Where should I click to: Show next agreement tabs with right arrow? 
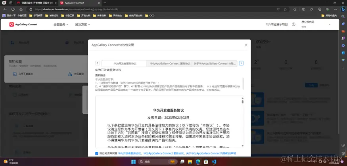[241, 63]
